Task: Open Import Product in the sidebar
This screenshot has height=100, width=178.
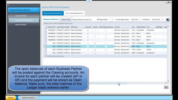Action: (21, 25)
